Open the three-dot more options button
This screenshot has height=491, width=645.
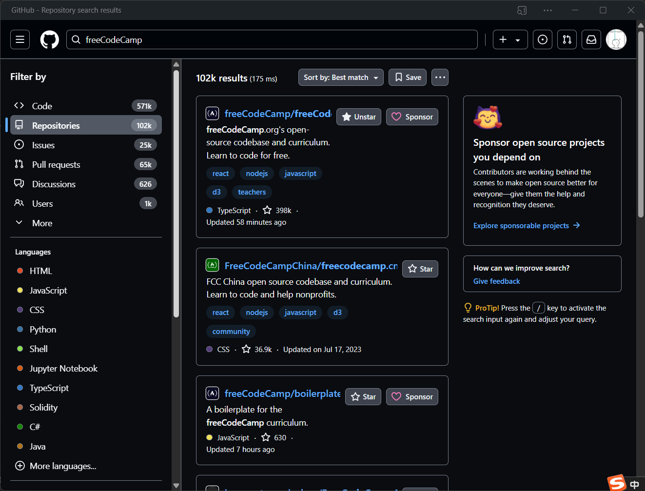(x=440, y=78)
